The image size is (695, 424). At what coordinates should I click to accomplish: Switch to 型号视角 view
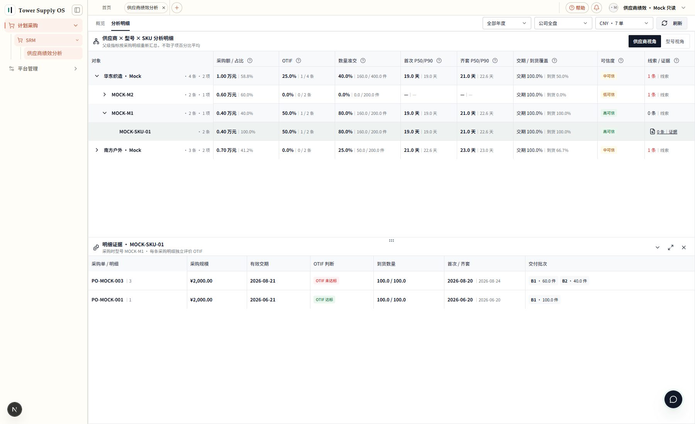point(675,41)
